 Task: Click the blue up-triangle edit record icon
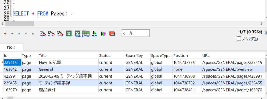click(x=19, y=34)
